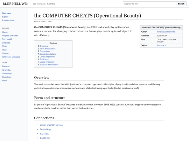Click the page heading the COMPUTER CHEATS
Viewport: 189px width, 141px height.
(x=87, y=16)
